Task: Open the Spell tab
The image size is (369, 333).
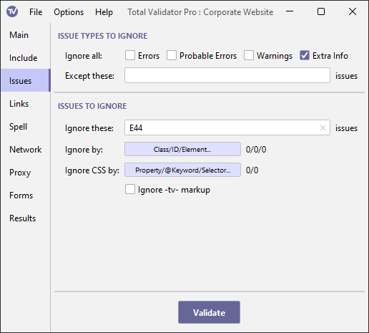Action: [26, 127]
